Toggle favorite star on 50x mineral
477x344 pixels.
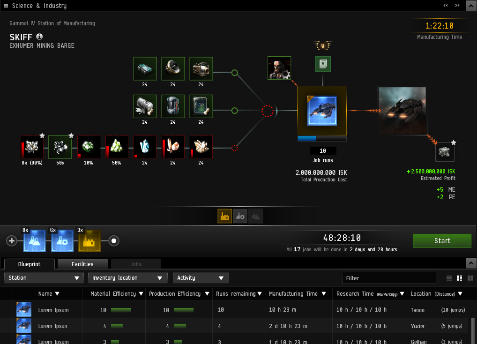[71, 135]
